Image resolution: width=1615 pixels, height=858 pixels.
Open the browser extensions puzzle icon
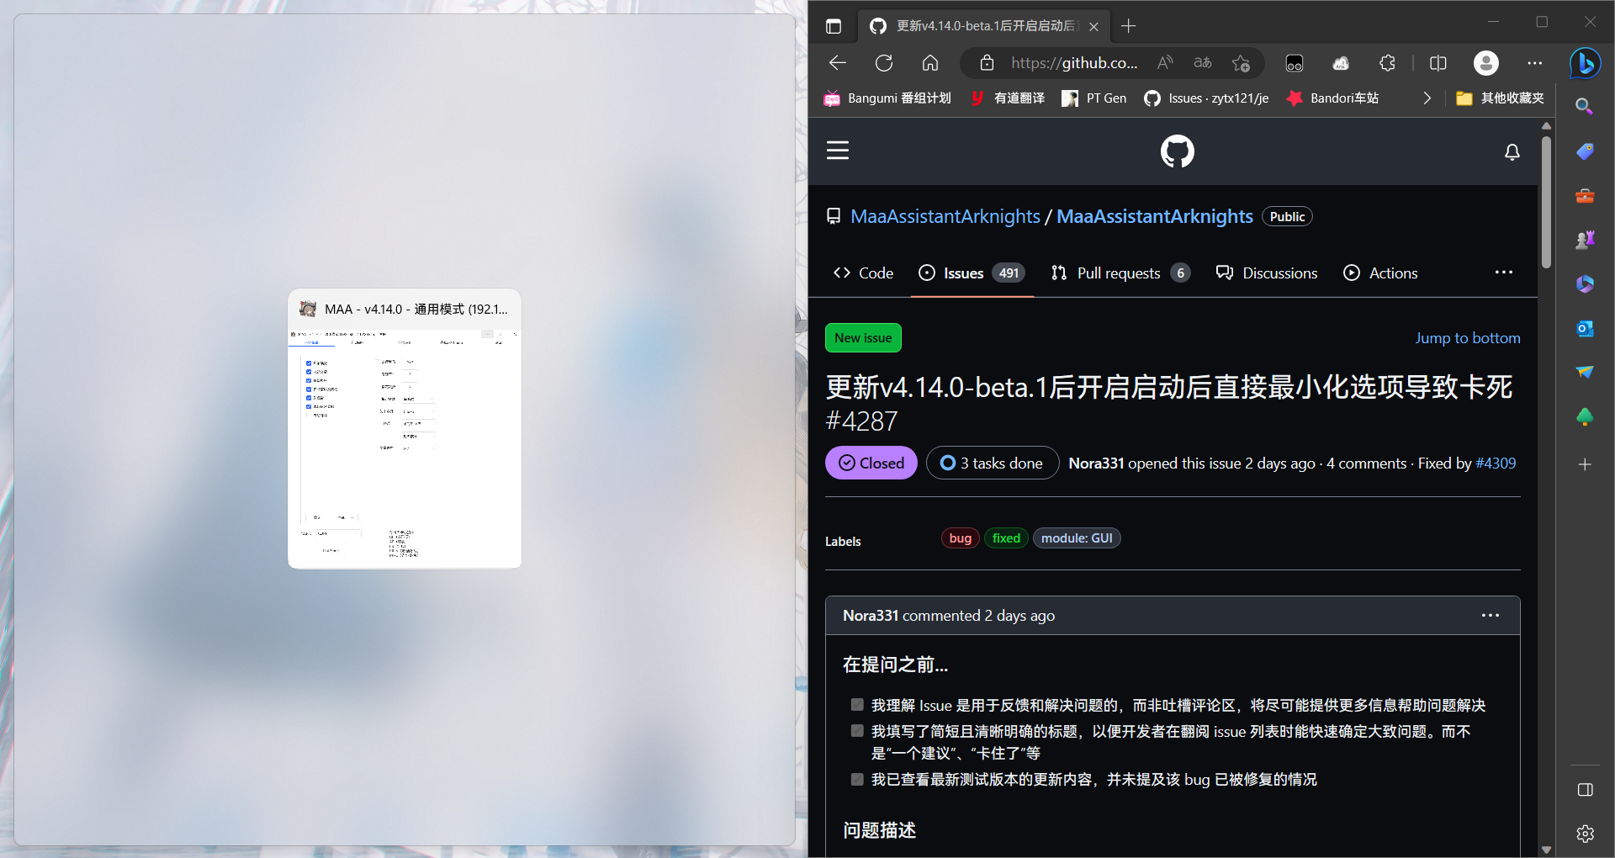pyautogui.click(x=1386, y=62)
